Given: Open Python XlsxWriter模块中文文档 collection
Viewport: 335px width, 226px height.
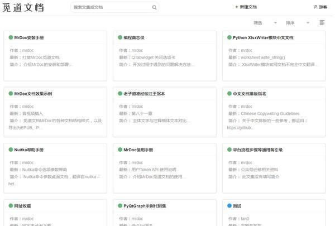Looking at the screenshot, I should 263,37.
